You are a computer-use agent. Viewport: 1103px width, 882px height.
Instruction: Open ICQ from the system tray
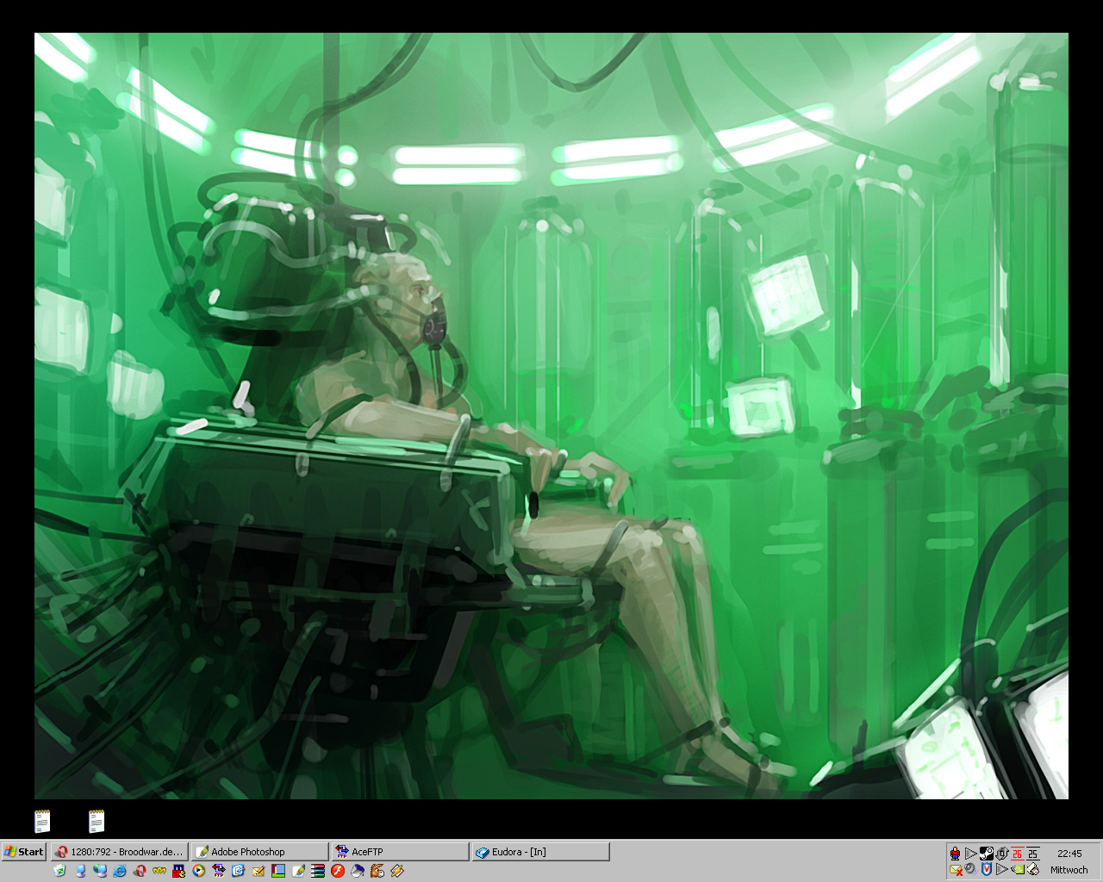pos(955,854)
